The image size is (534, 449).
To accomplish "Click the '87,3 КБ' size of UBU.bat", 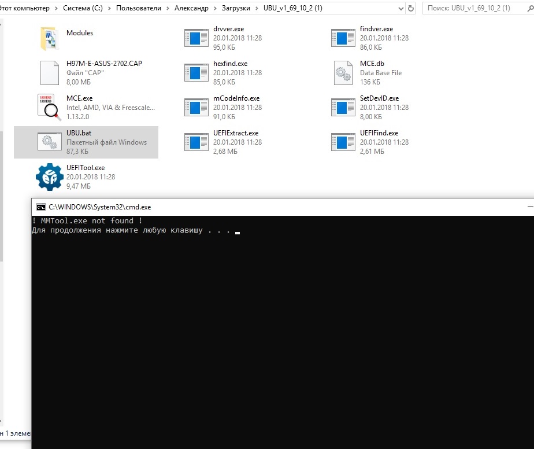I will [x=77, y=152].
